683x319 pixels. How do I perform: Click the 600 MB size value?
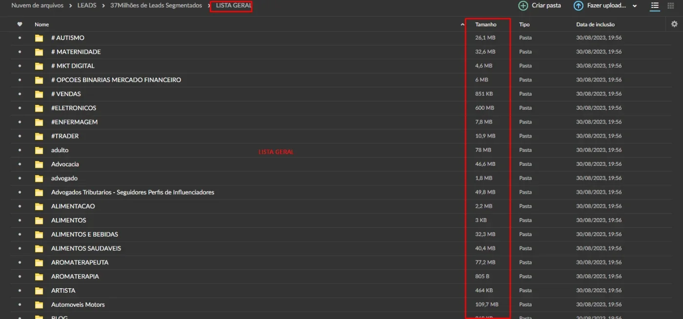(x=484, y=108)
